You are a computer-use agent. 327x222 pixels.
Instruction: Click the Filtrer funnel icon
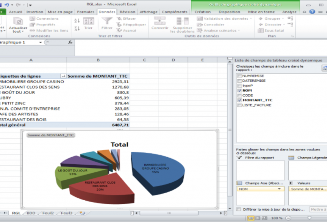(x=107, y=21)
